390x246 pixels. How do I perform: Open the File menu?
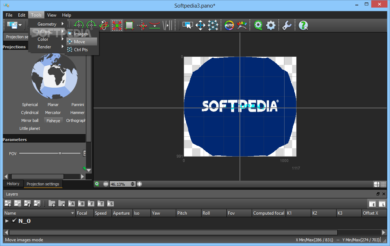tap(9, 15)
